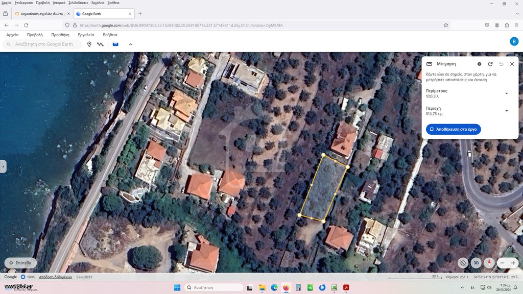Open Firefox Σελιδοδείκτες menu
The height and width of the screenshot is (294, 523).
(78, 3)
